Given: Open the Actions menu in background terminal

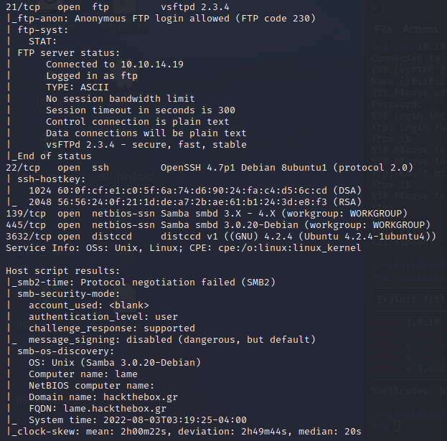Looking at the screenshot, I should point(420,29).
